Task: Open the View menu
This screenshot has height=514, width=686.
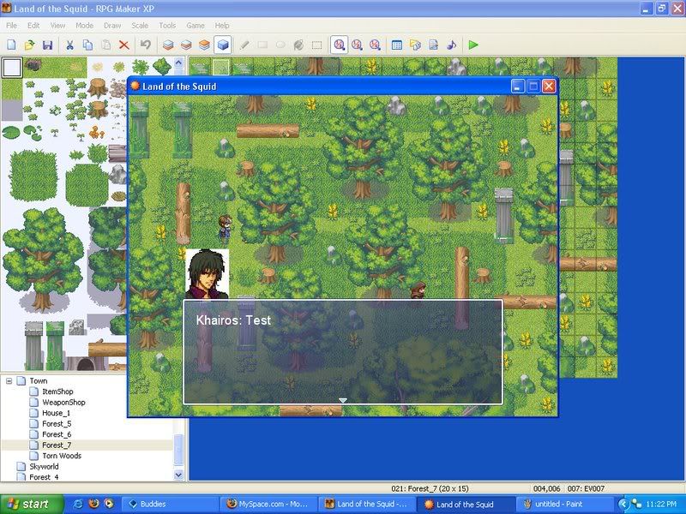Action: [57, 26]
